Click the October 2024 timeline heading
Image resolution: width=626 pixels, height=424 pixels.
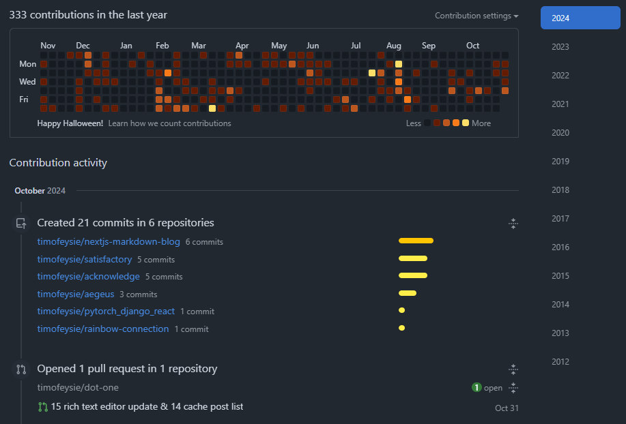click(x=40, y=190)
